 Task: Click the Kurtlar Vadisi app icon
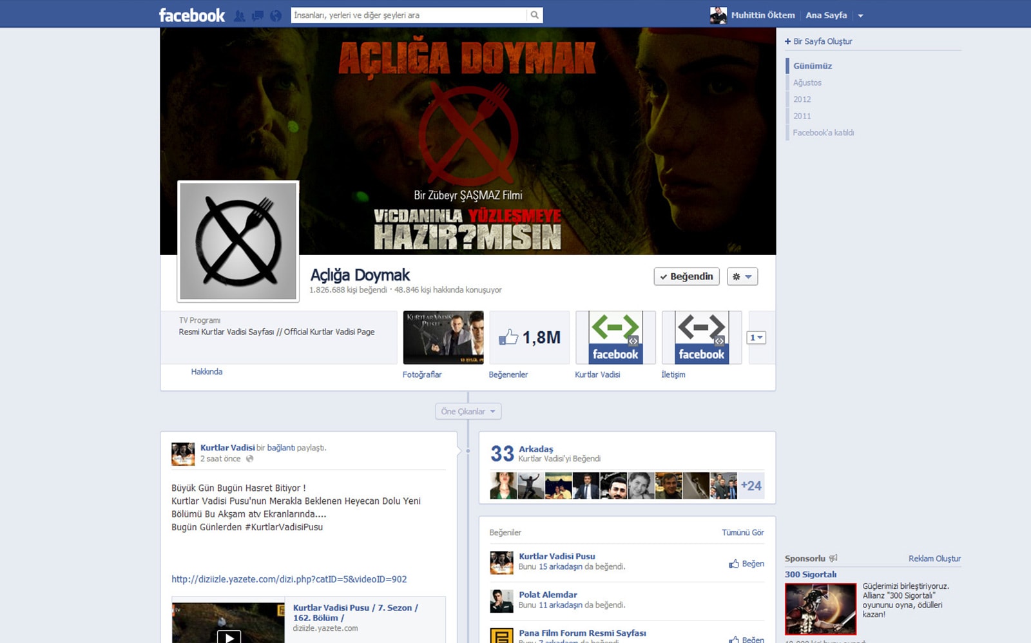click(x=615, y=338)
